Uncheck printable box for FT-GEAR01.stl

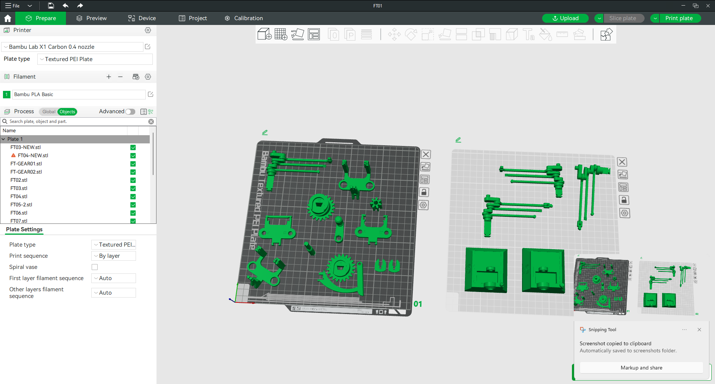point(133,164)
